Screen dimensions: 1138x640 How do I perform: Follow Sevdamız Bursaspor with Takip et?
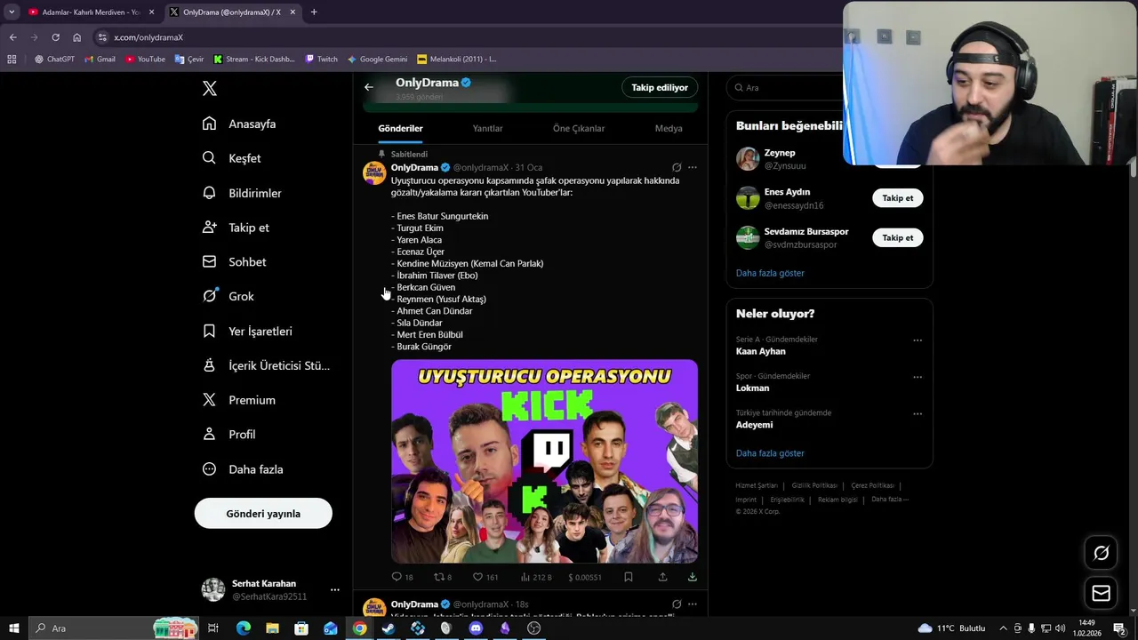[897, 237]
